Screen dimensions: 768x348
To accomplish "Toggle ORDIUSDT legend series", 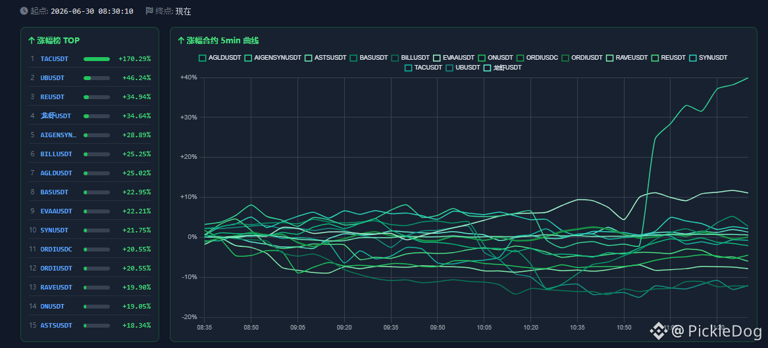I will [x=582, y=58].
